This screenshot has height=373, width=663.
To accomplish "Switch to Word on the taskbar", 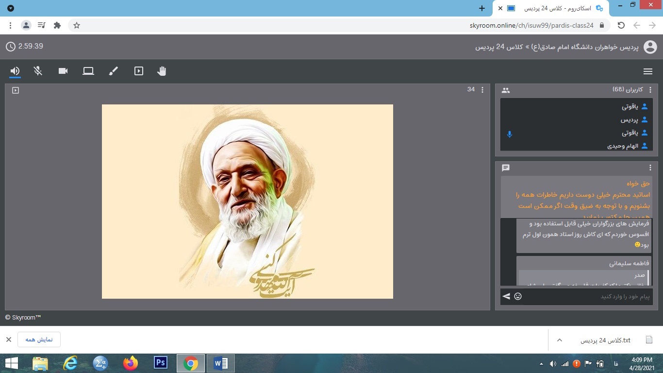I will (221, 363).
